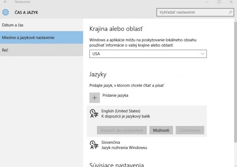Click the back arrow in title bar
Screen dimensions: 237x167
[x=5, y=2]
